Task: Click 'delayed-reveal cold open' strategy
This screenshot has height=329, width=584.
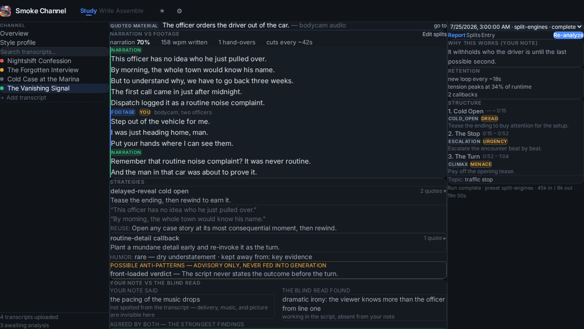Action: pos(149,191)
